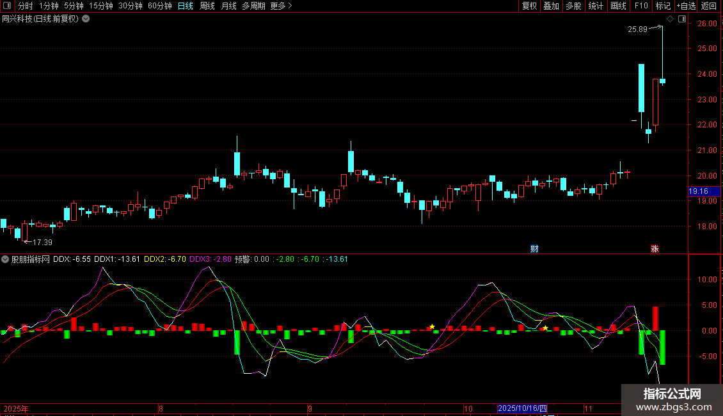Open the 统计 statistics tool
Screen dimensions: 723x416
point(595,6)
